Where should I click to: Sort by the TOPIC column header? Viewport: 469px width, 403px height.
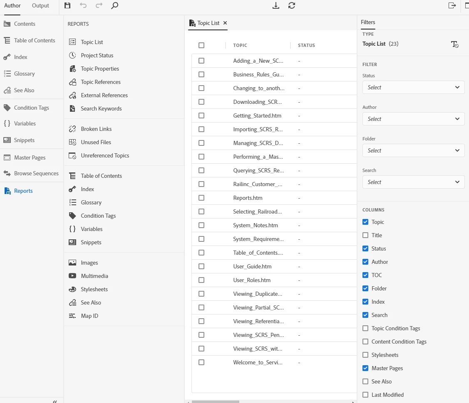(240, 45)
